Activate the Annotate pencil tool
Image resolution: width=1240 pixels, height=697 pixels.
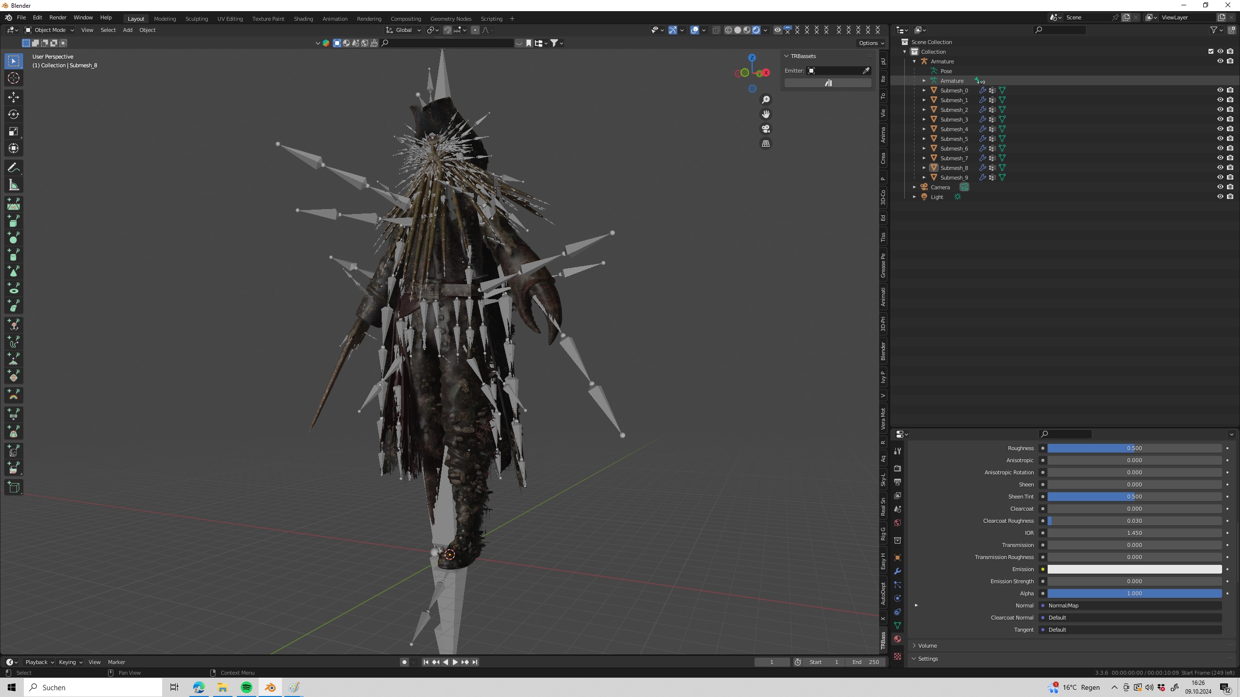(x=14, y=168)
